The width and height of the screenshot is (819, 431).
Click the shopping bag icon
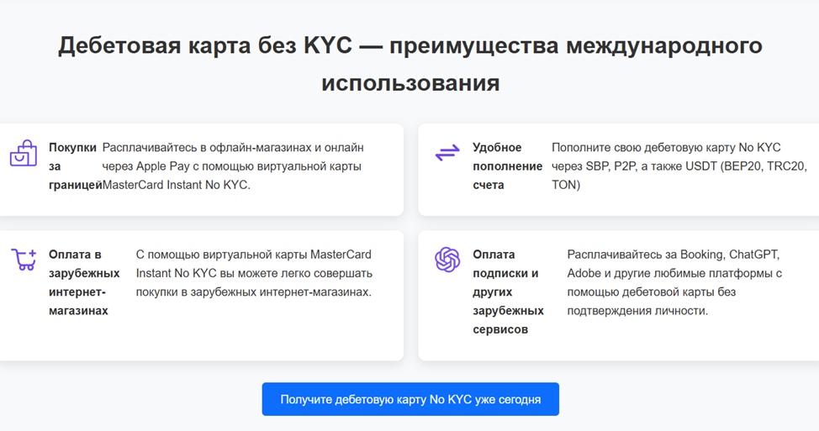pyautogui.click(x=24, y=153)
